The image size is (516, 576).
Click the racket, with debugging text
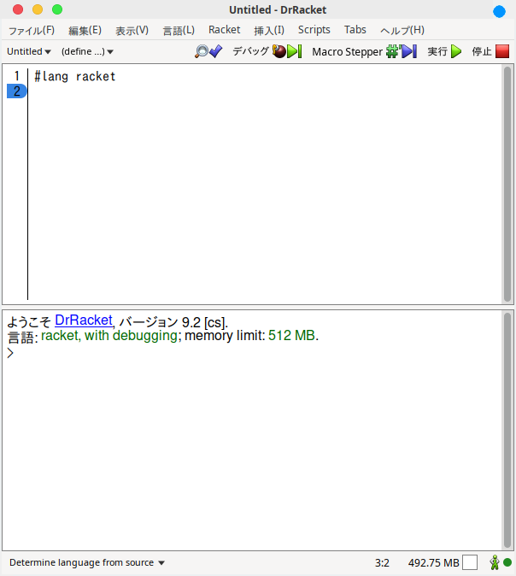point(109,336)
